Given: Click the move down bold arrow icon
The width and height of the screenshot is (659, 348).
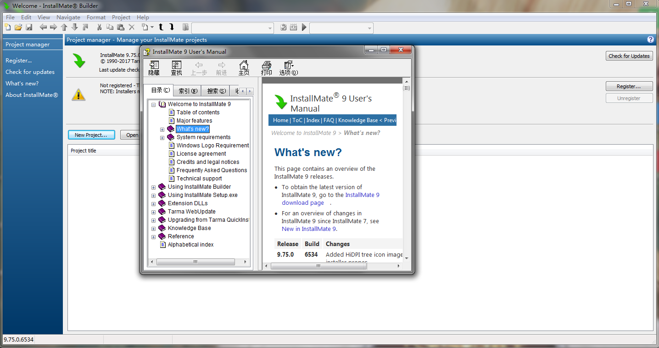Looking at the screenshot, I should pyautogui.click(x=172, y=28).
